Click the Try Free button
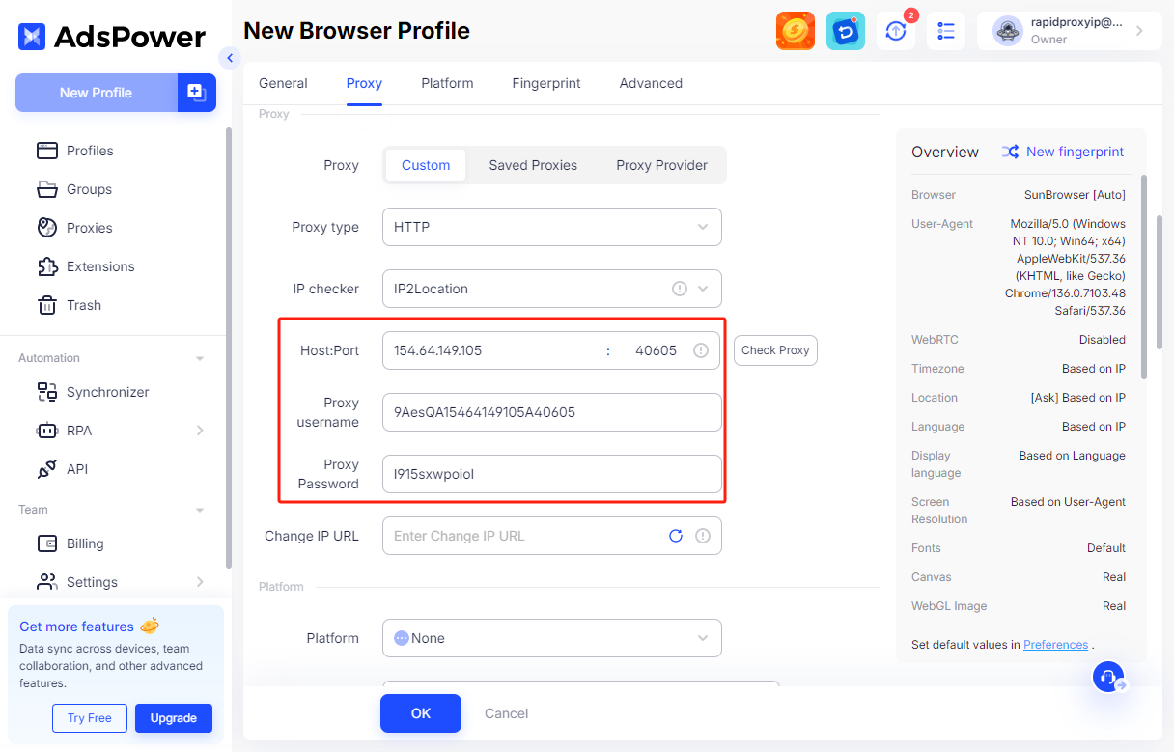The height and width of the screenshot is (752, 1174). 90,718
